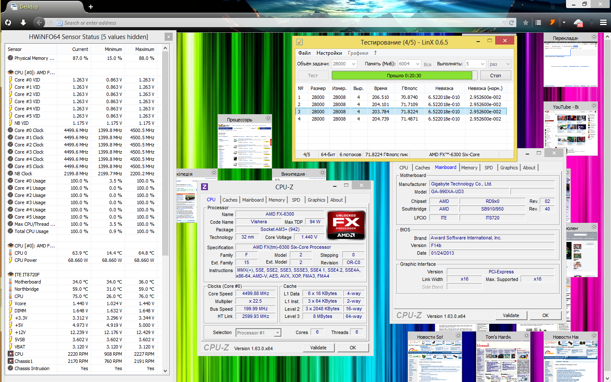Viewport: 611px width, 382px height.
Task: Bookmark the page with the star icon
Action: pyautogui.click(x=526, y=22)
